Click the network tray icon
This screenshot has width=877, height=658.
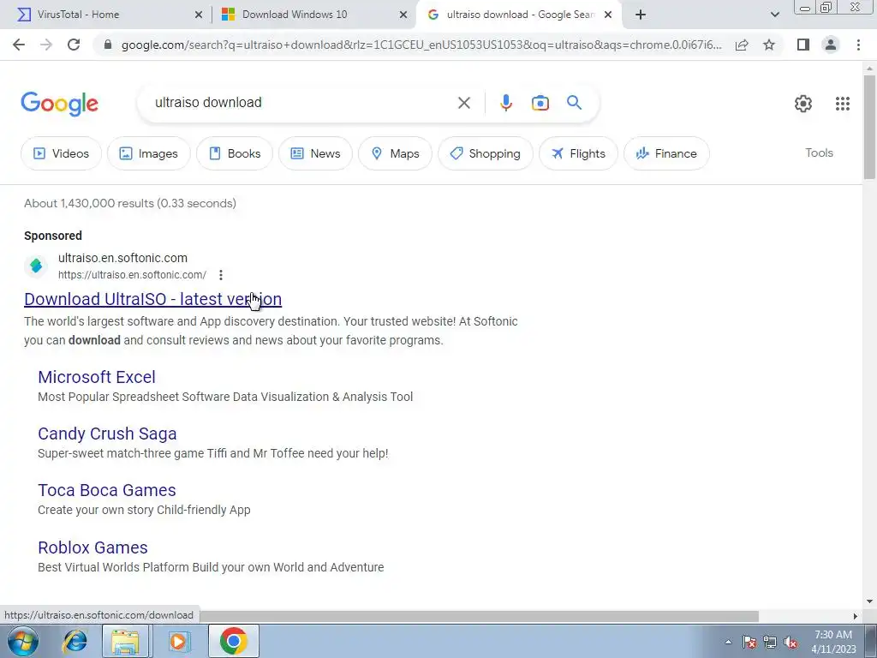click(770, 642)
